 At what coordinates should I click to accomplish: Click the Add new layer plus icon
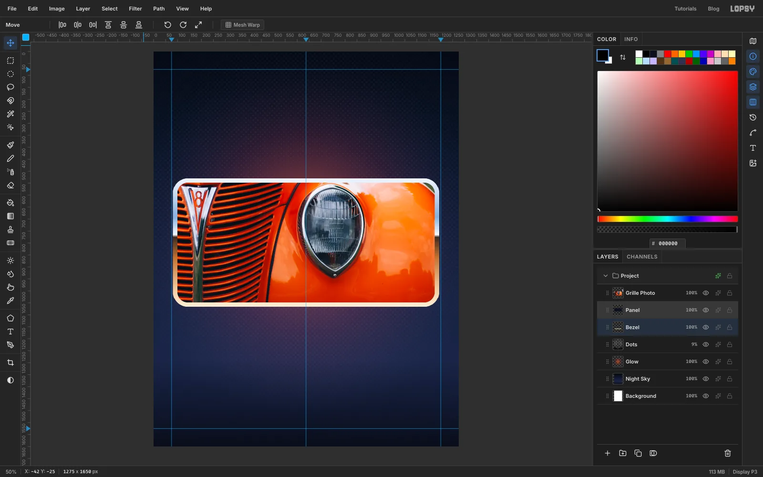[608, 453]
